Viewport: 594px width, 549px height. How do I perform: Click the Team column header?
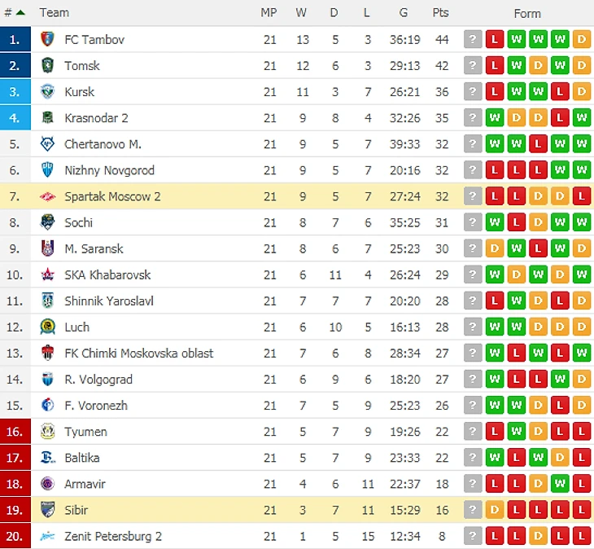tap(54, 12)
